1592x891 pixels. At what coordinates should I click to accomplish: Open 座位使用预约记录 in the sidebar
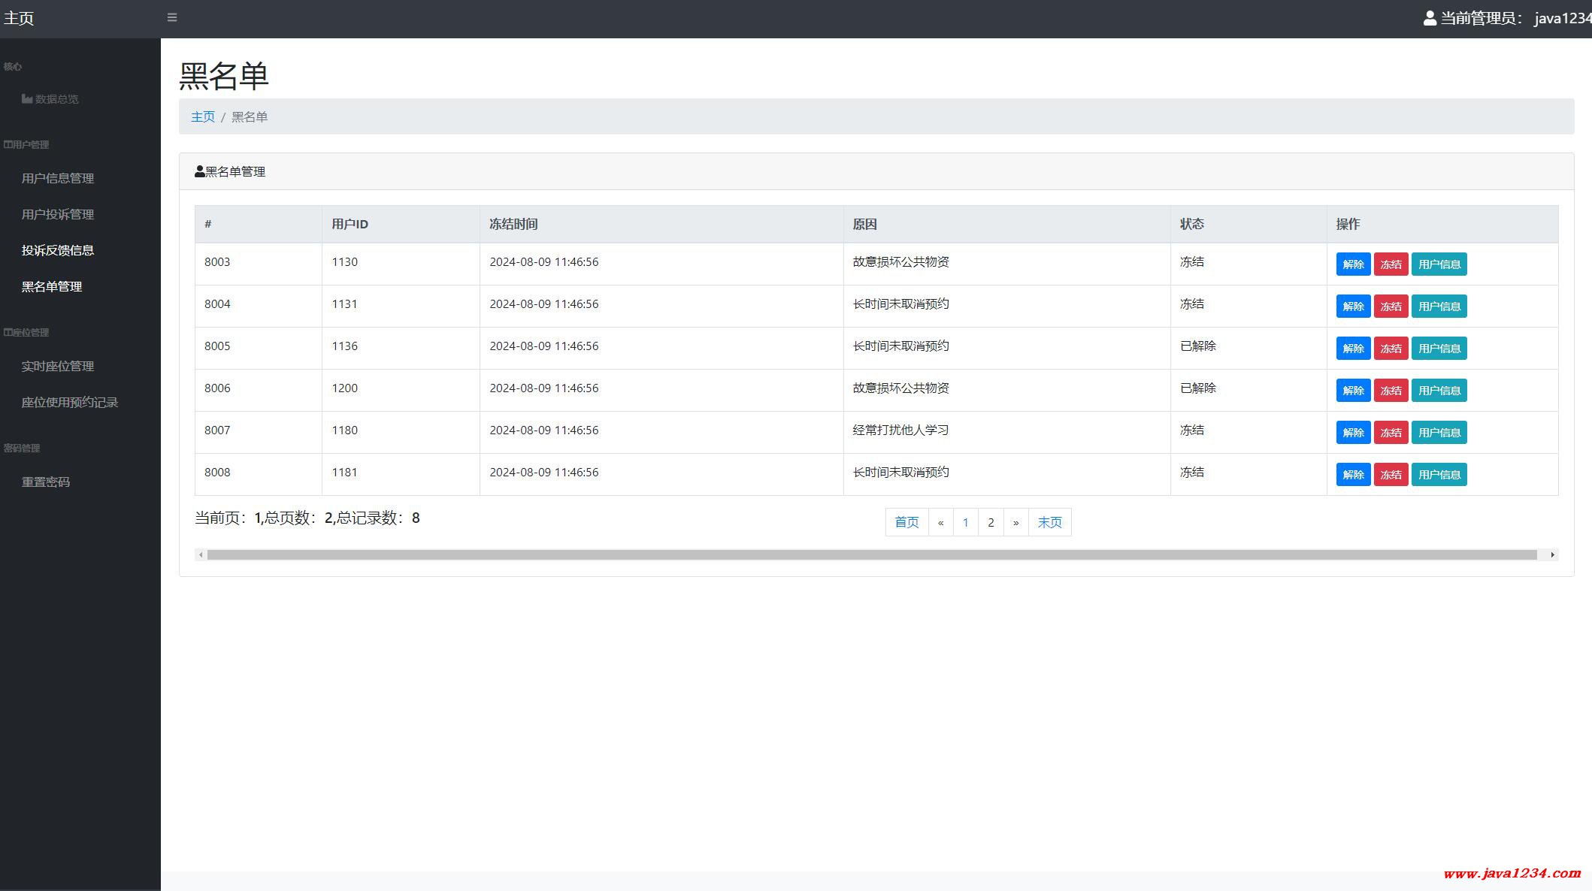tap(70, 402)
